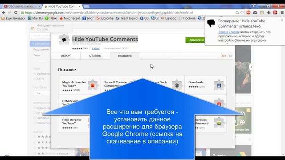Click the browser forward arrow

coord(10,12)
